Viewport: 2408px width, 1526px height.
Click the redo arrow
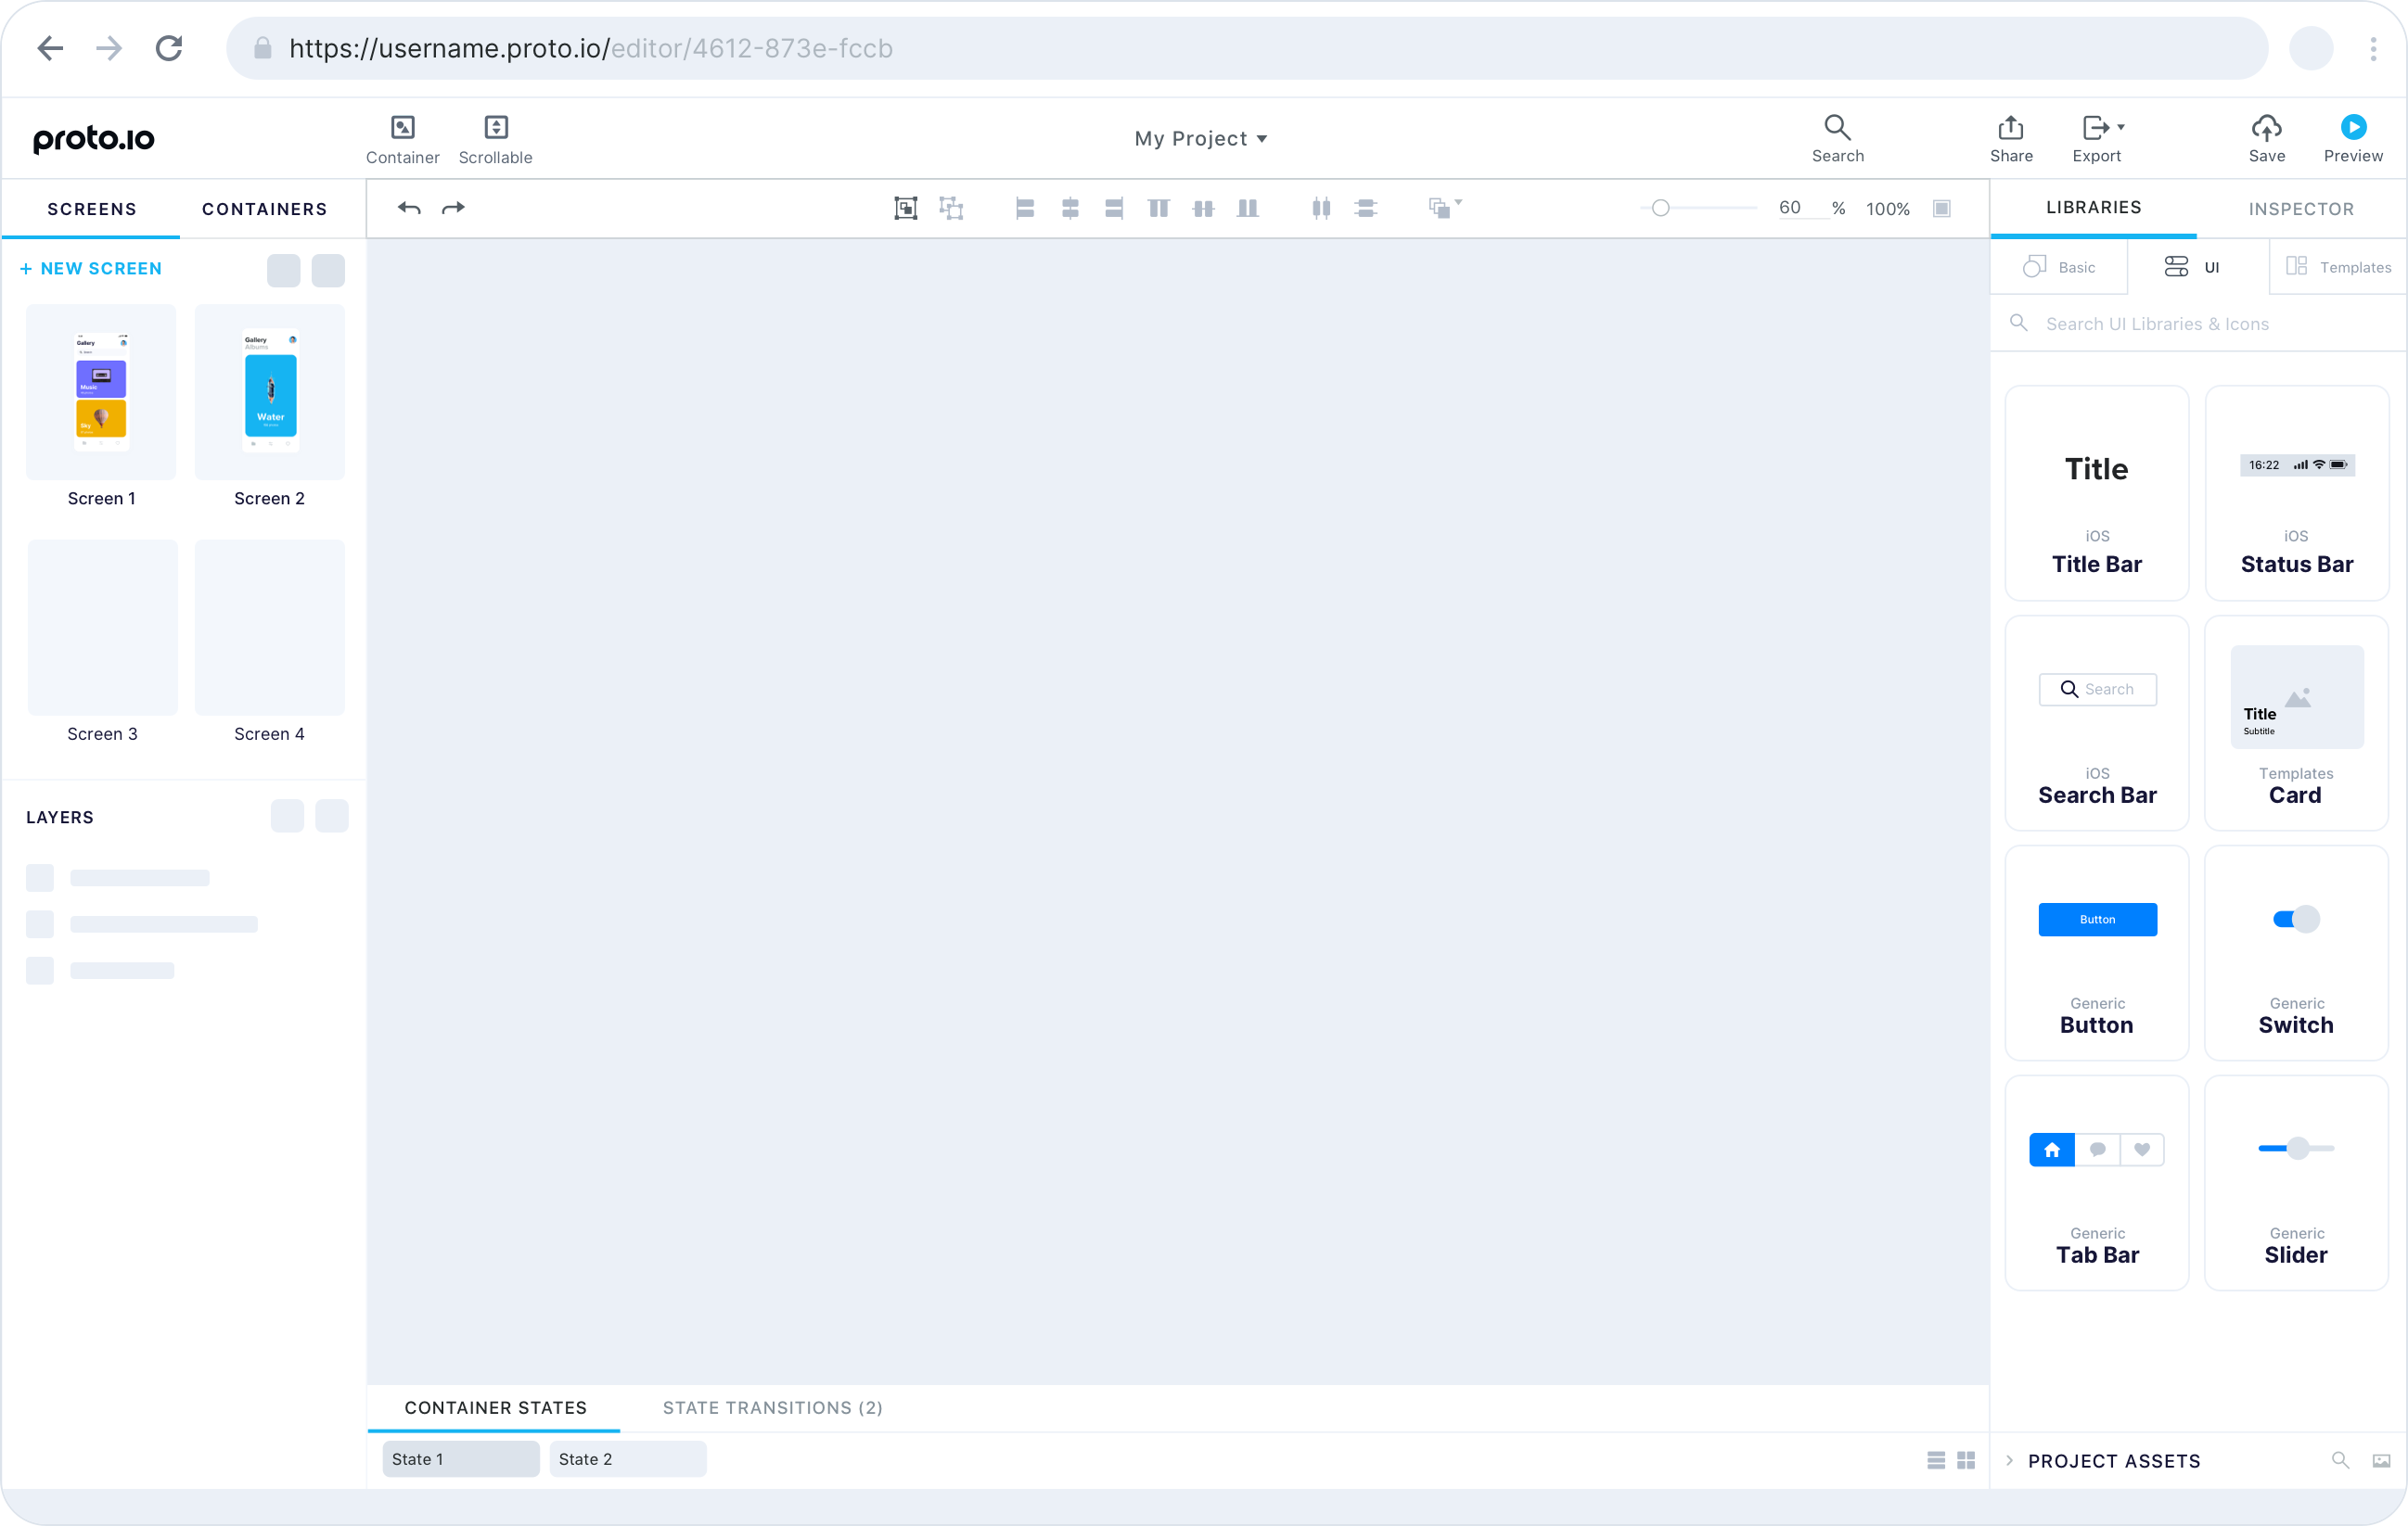point(453,208)
